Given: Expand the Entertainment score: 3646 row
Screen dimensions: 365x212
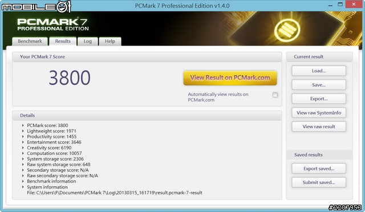Looking at the screenshot, I should tap(23, 142).
